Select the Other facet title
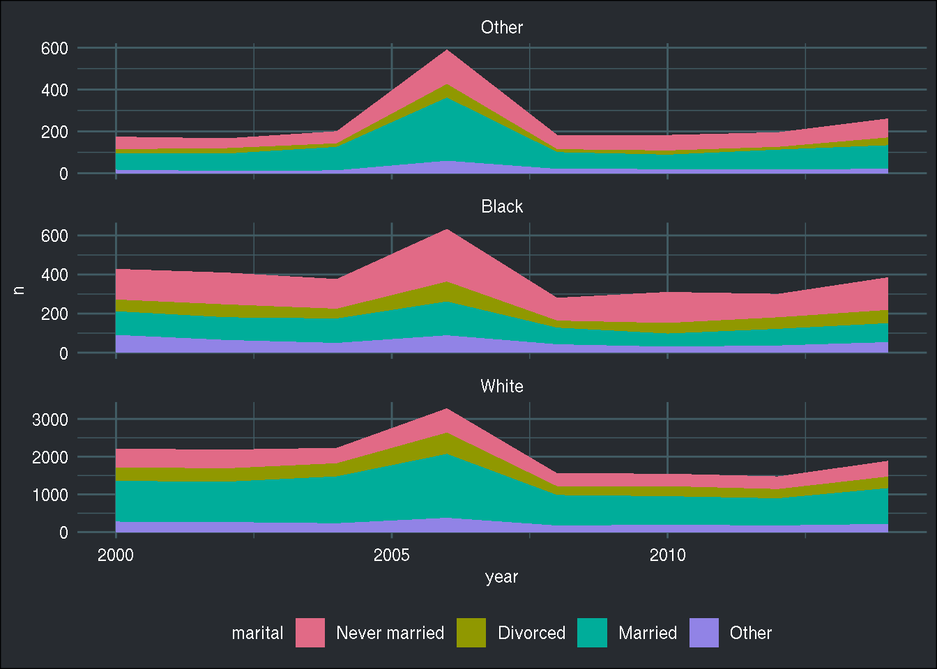937x669 pixels. pos(502,27)
